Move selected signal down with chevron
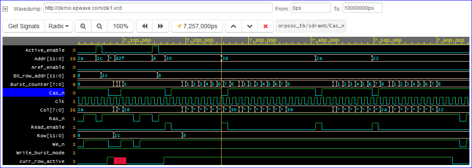This screenshot has width=472, height=168. [250, 27]
